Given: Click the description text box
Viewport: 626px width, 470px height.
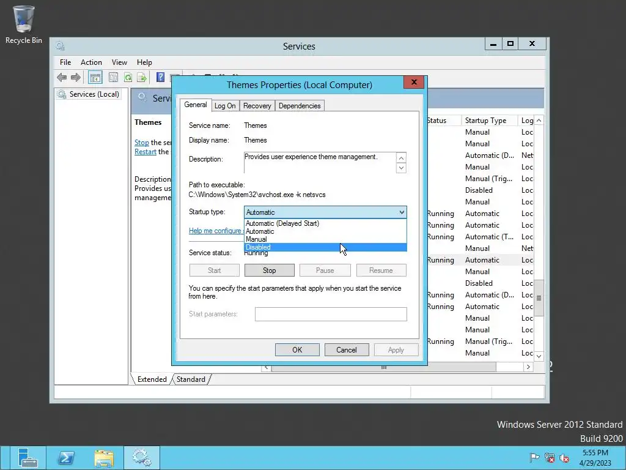Looking at the screenshot, I should 320,162.
